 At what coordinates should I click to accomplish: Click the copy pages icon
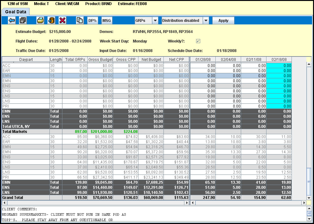80,20
